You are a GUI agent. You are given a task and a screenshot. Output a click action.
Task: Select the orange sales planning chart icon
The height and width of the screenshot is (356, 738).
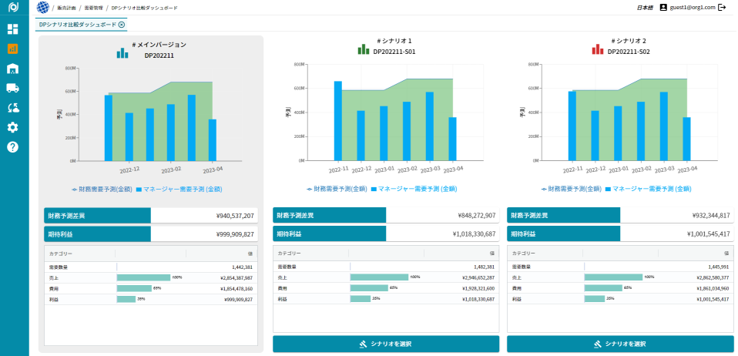[x=13, y=49]
